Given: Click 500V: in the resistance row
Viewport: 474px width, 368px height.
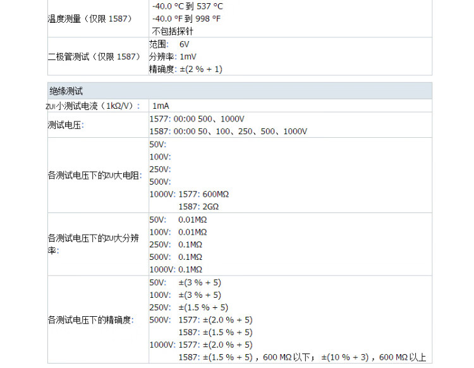Looking at the screenshot, I should [x=161, y=181].
